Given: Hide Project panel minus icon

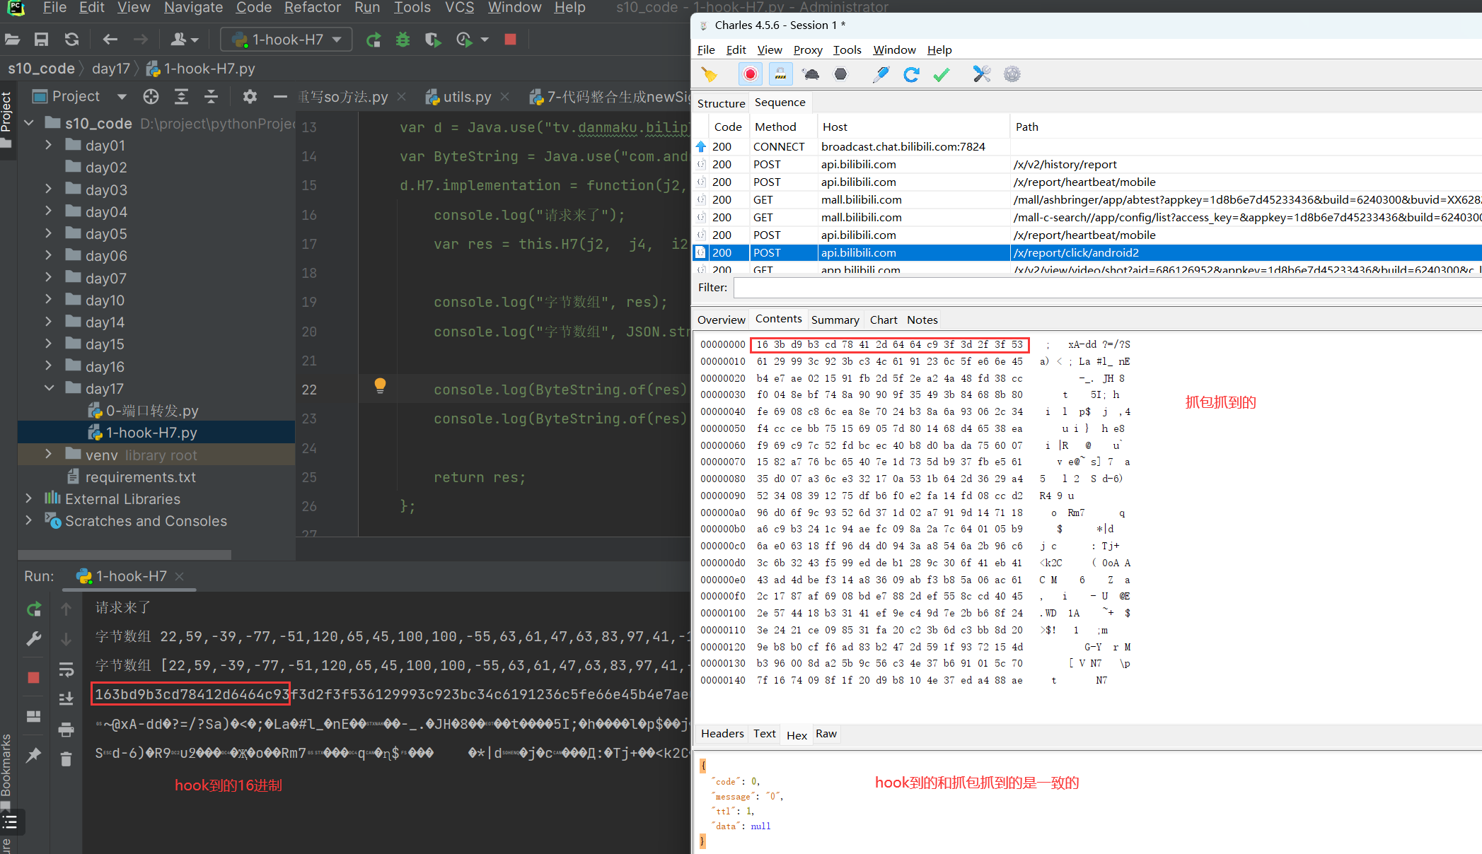Looking at the screenshot, I should click(x=280, y=96).
